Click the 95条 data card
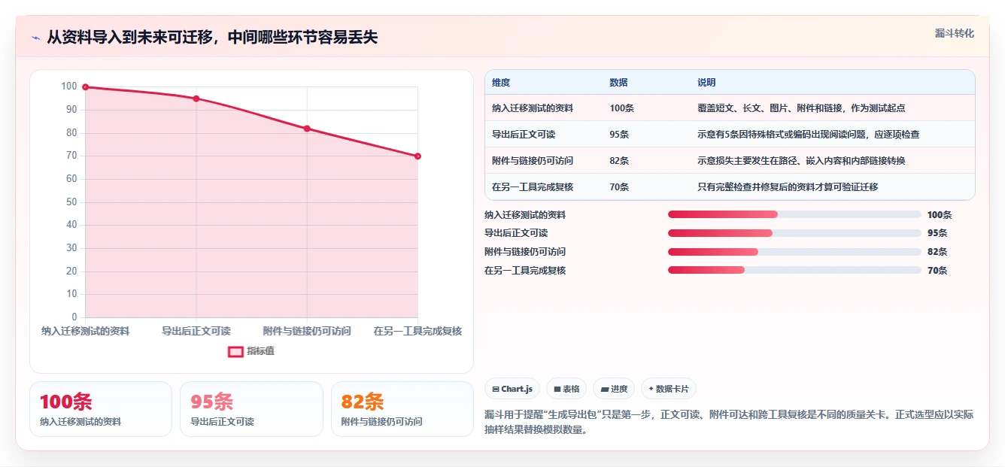Viewport: 1005px width, 467px height. pos(251,409)
